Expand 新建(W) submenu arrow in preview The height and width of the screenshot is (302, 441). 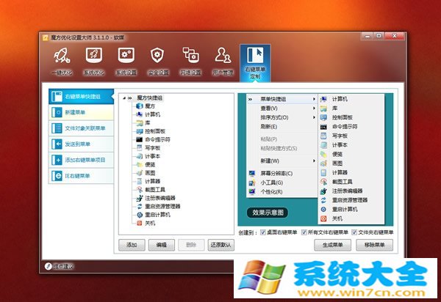(x=314, y=161)
